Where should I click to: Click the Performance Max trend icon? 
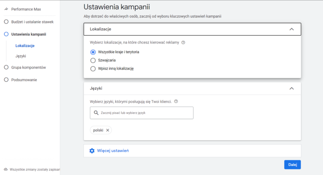6,9
